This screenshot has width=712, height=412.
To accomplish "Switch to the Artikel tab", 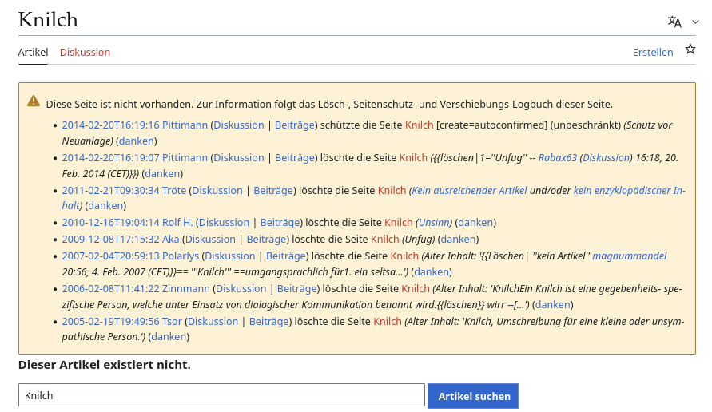I will pyautogui.click(x=33, y=52).
